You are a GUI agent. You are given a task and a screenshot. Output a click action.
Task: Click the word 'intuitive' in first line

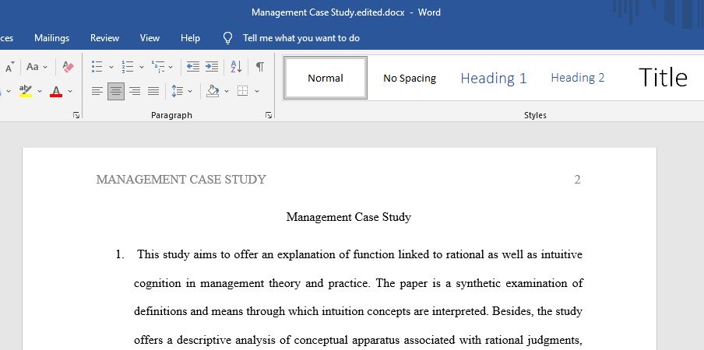561,254
